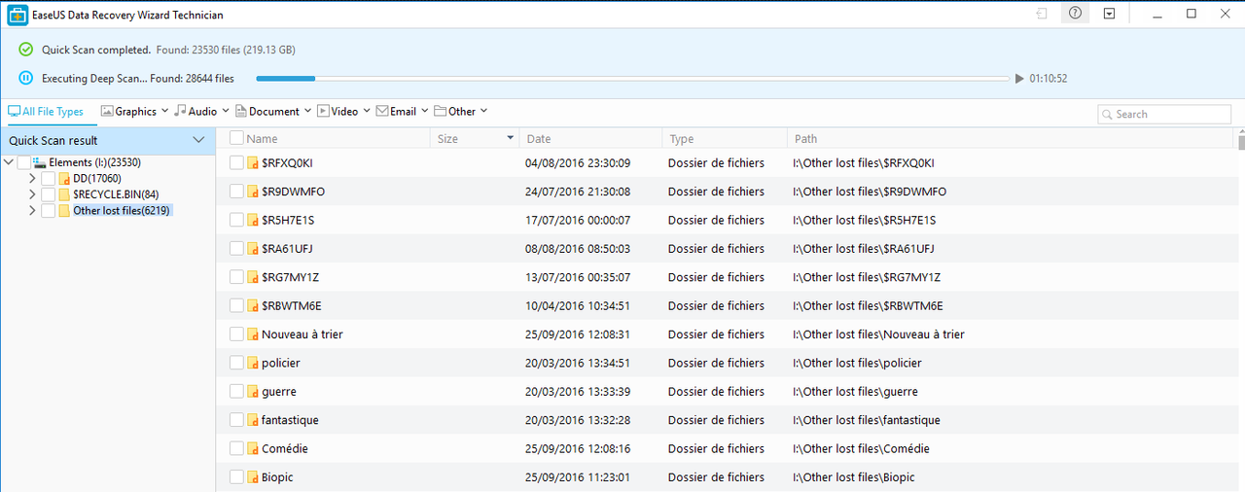The width and height of the screenshot is (1245, 492).
Task: Toggle the select-all checkbox in Name header
Action: point(237,139)
